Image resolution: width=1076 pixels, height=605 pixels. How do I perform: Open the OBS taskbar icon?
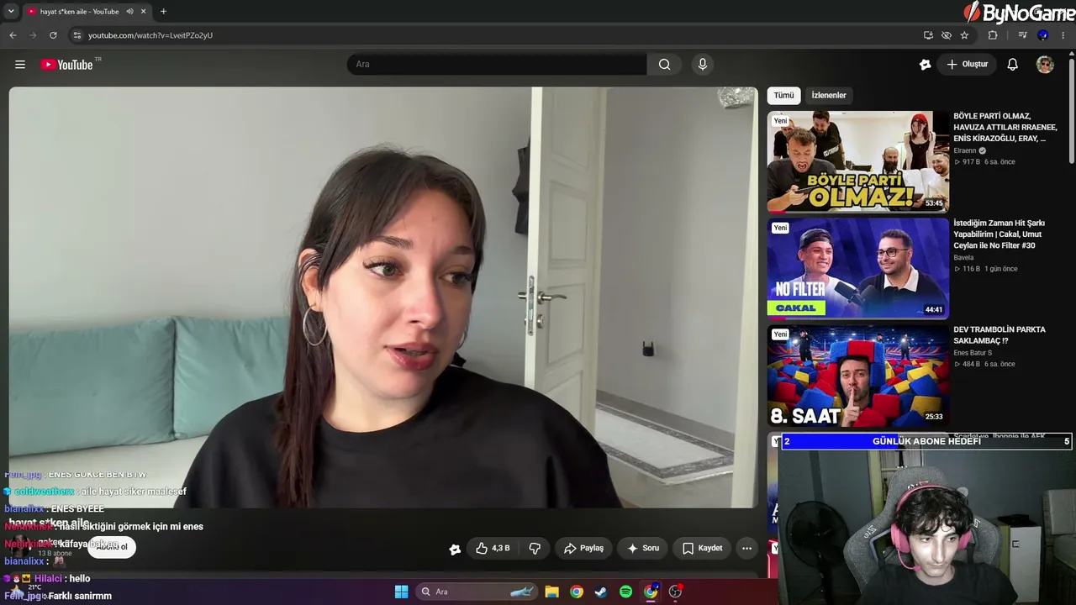pyautogui.click(x=675, y=592)
